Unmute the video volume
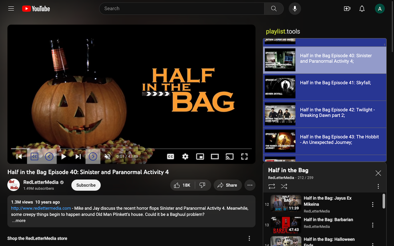Viewport: 394px width, 246px height. tap(107, 157)
